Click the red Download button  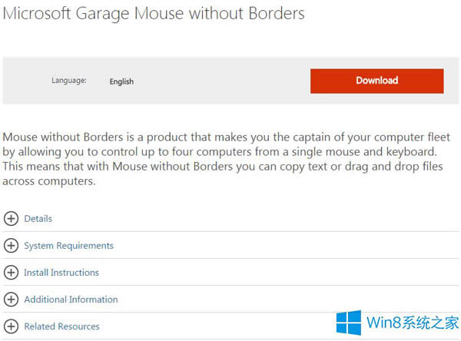click(x=376, y=81)
